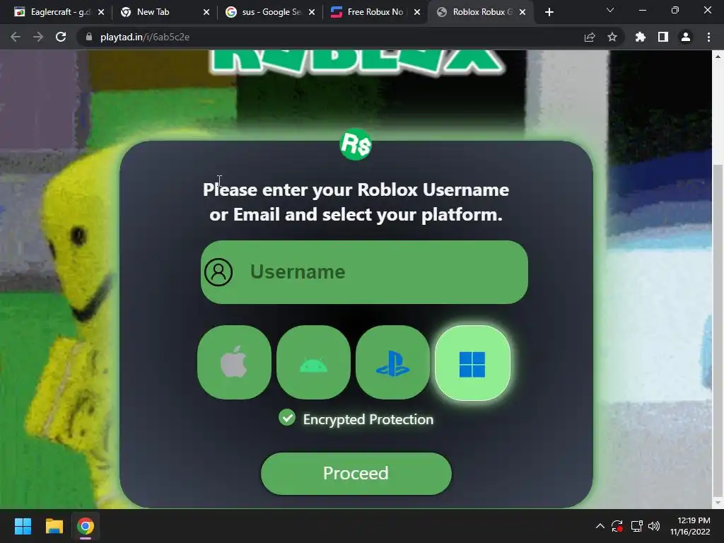
Task: Click the page scrollbar down arrow
Action: click(x=718, y=503)
